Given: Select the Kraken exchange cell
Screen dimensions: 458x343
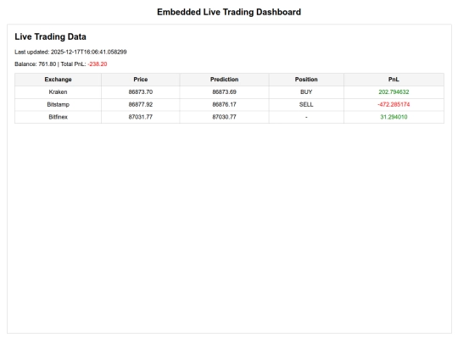Looking at the screenshot, I should tap(59, 91).
